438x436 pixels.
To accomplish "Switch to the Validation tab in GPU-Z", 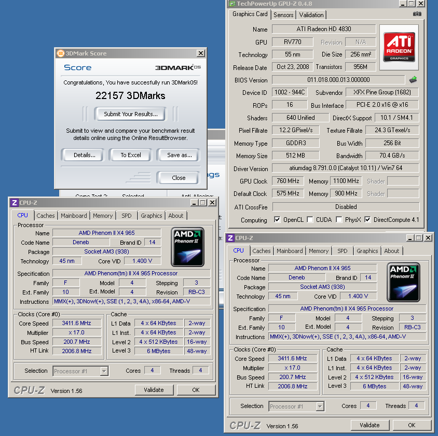I will (x=311, y=15).
